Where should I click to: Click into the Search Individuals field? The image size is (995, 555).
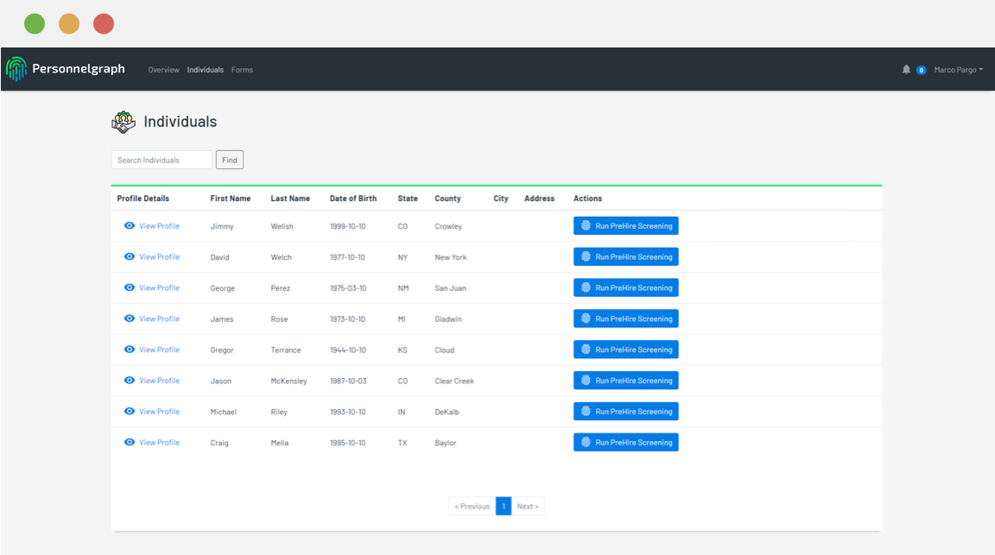point(162,160)
